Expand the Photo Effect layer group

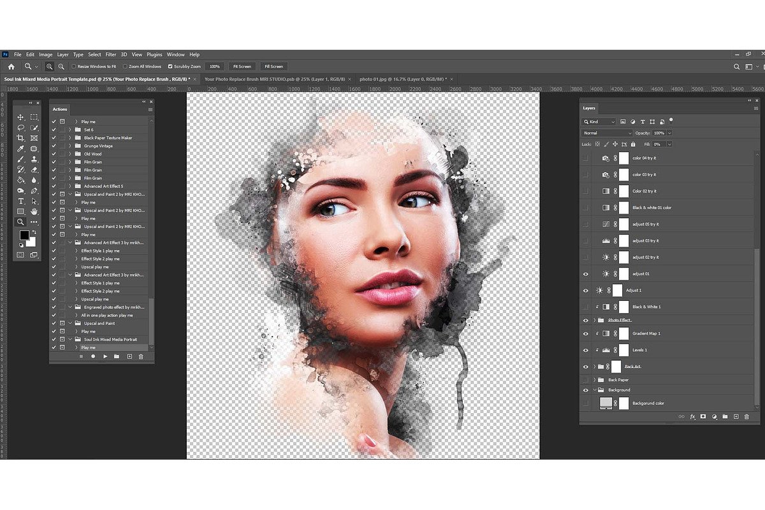coord(594,320)
